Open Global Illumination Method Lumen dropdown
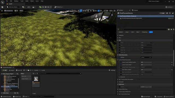The image size is (175, 98). (x=146, y=57)
